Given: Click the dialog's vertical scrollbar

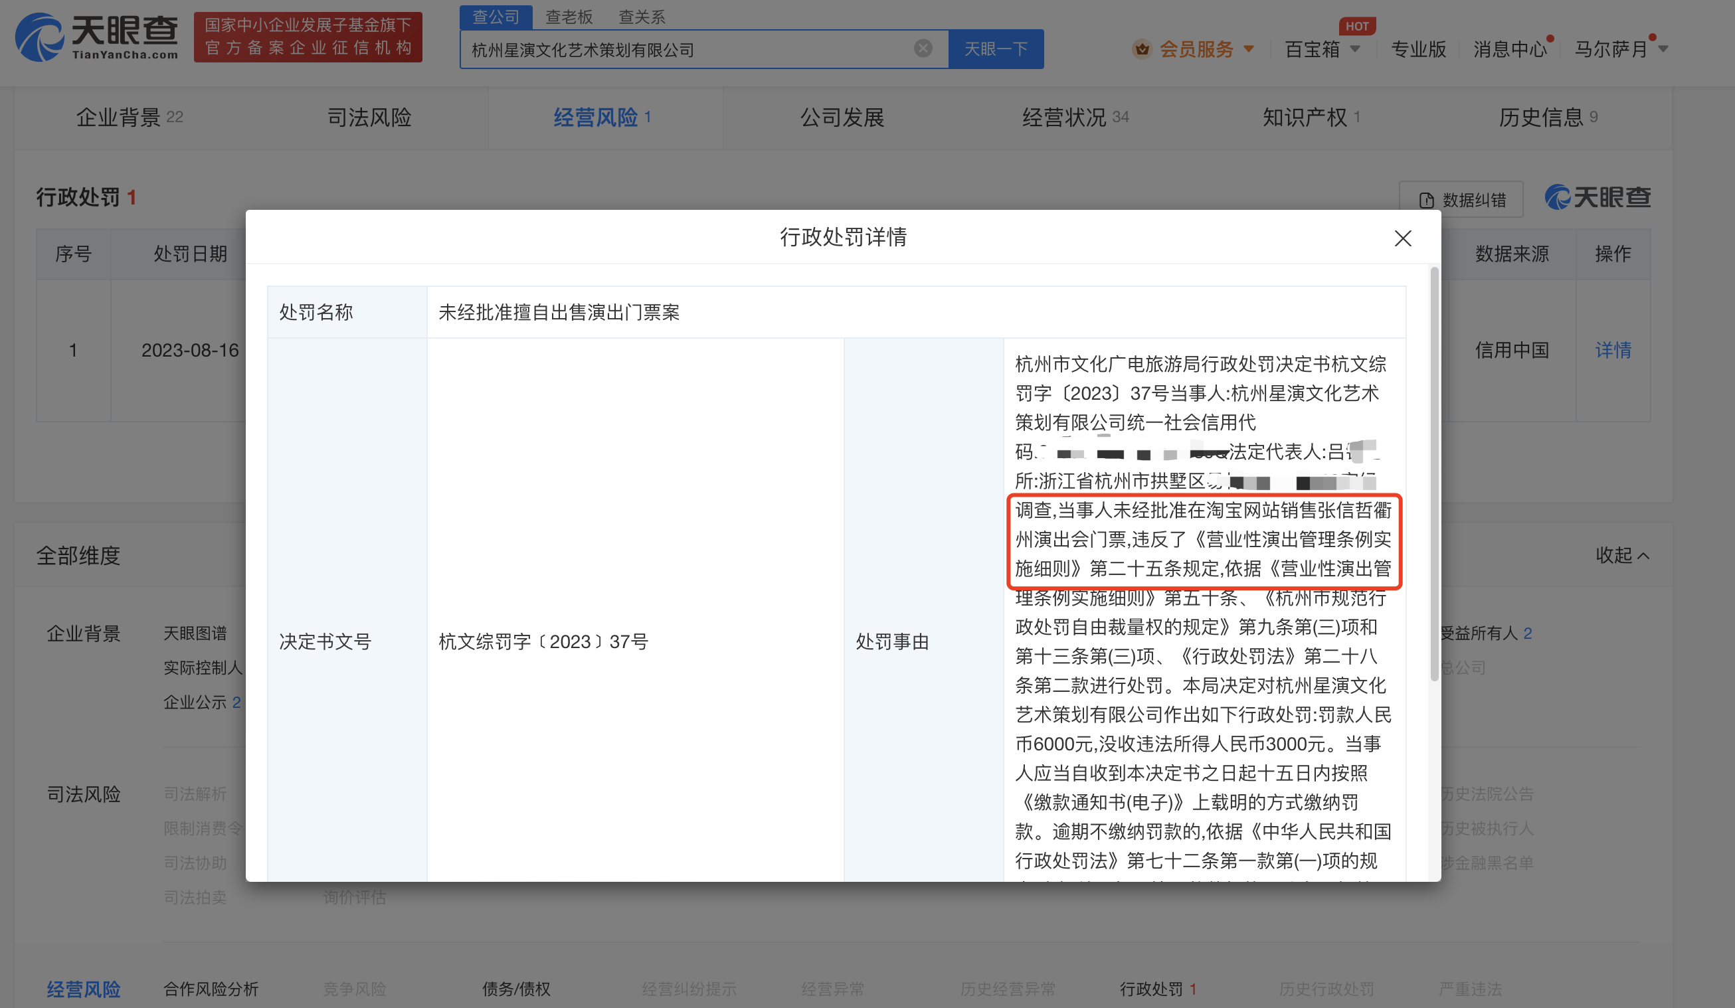Looking at the screenshot, I should [1434, 475].
